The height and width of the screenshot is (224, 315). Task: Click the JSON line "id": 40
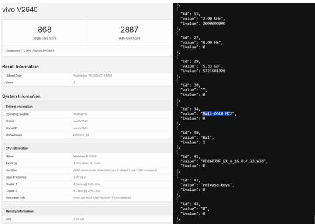coord(190,133)
